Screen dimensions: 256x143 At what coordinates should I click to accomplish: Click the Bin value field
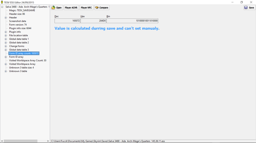[132, 21]
